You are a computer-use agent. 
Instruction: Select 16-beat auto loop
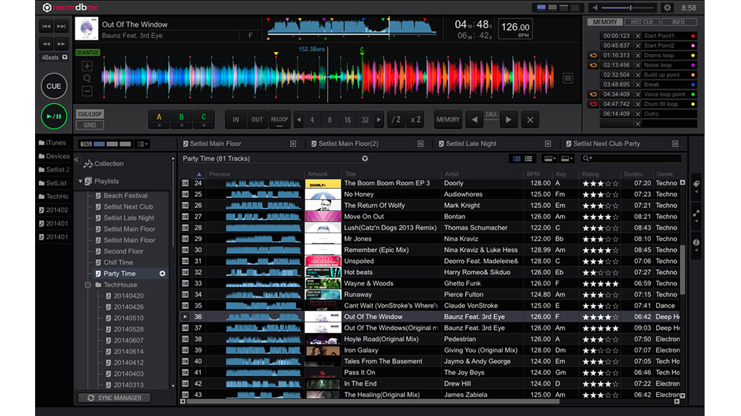[347, 120]
